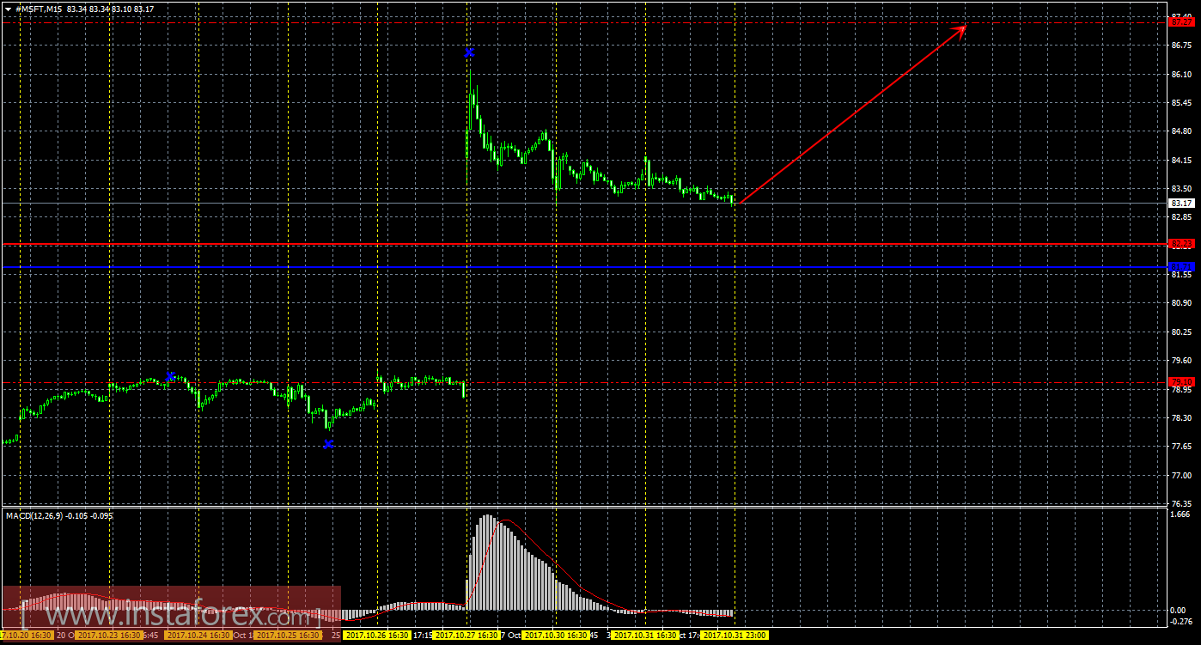Image resolution: width=1201 pixels, height=645 pixels.
Task: Select the blue X marker above the price spike
Action: (x=469, y=52)
